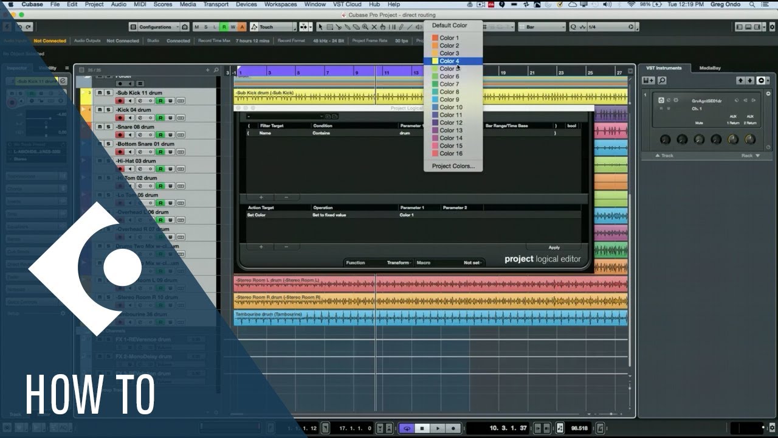Pick Color 1 swatch entry
The image size is (778, 438).
pyautogui.click(x=453, y=38)
